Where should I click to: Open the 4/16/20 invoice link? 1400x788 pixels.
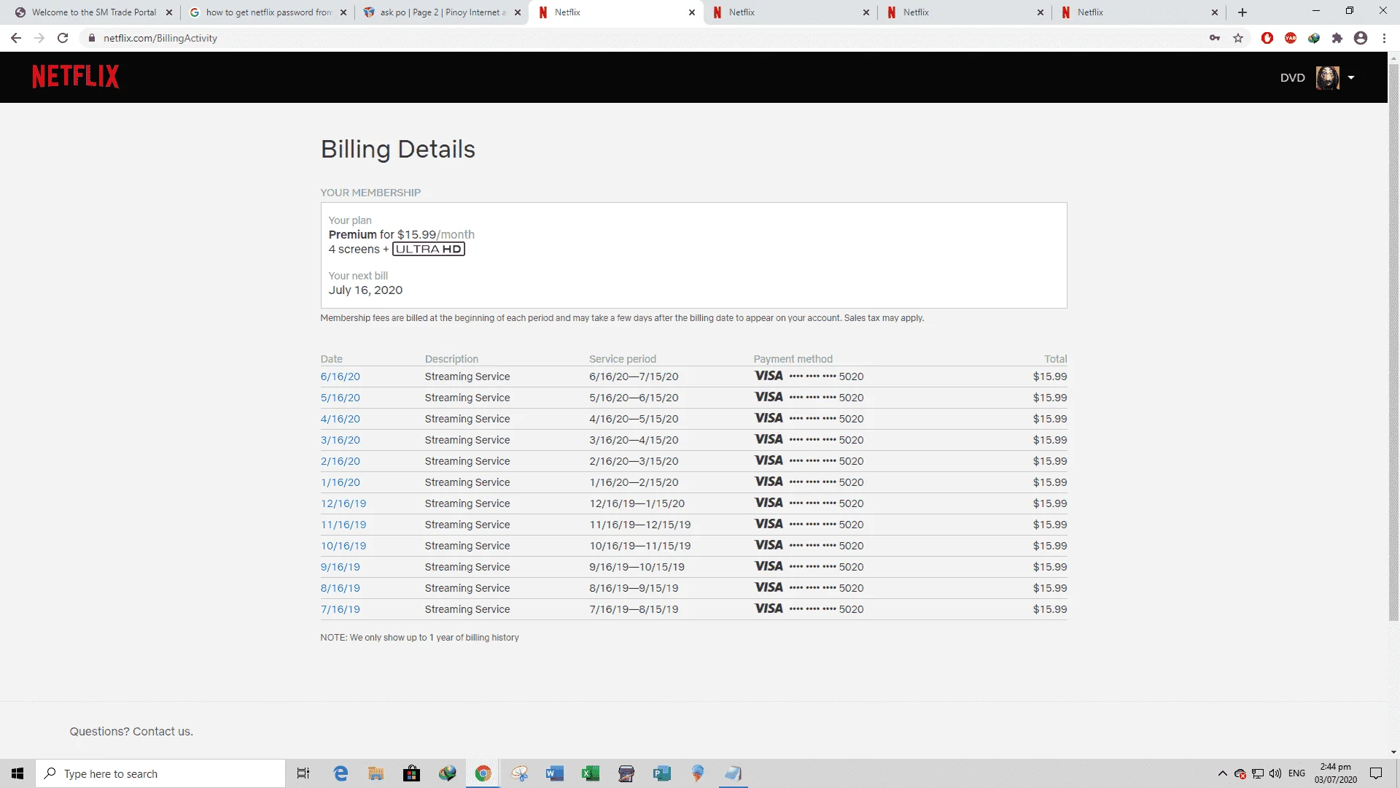click(341, 419)
